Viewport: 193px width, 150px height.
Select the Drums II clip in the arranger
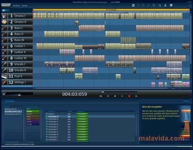(77, 23)
